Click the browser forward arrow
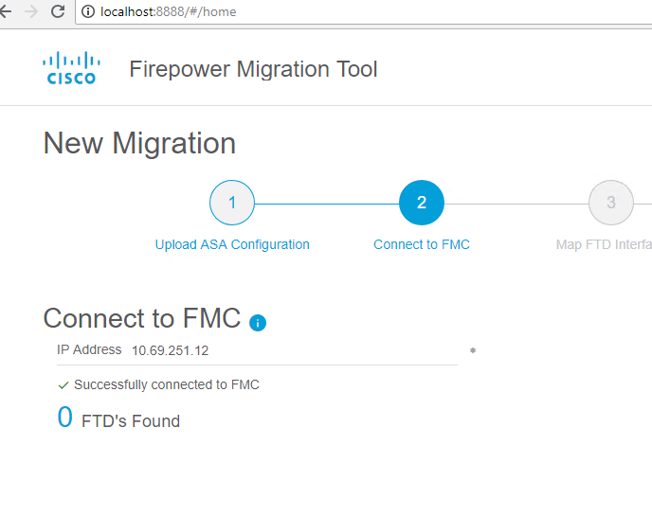 31,11
